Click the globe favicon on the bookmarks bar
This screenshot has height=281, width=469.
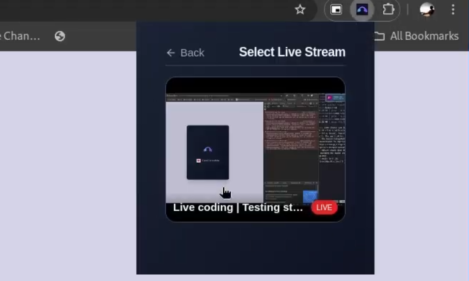[x=60, y=36]
